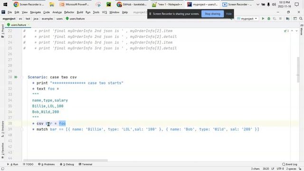Screen dimensions: 304x171
Task: Open Windows Start menu
Action: click(x=5, y=4)
